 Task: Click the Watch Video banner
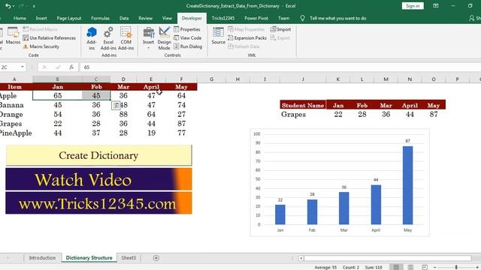pos(98,179)
